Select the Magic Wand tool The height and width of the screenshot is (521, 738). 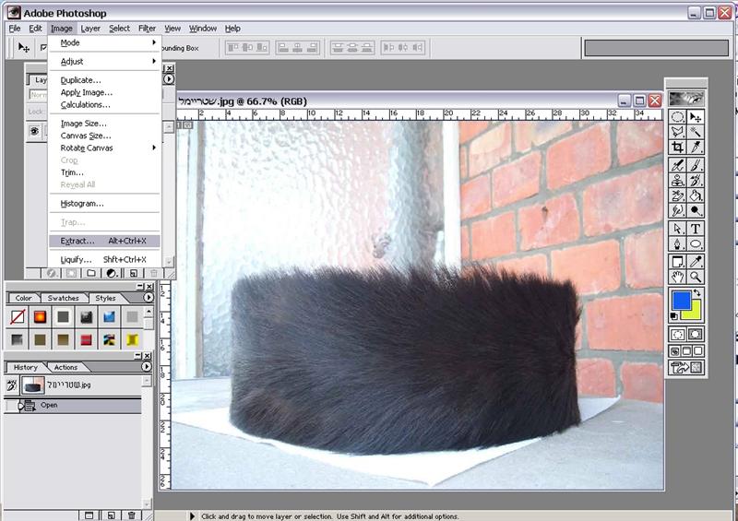(696, 132)
